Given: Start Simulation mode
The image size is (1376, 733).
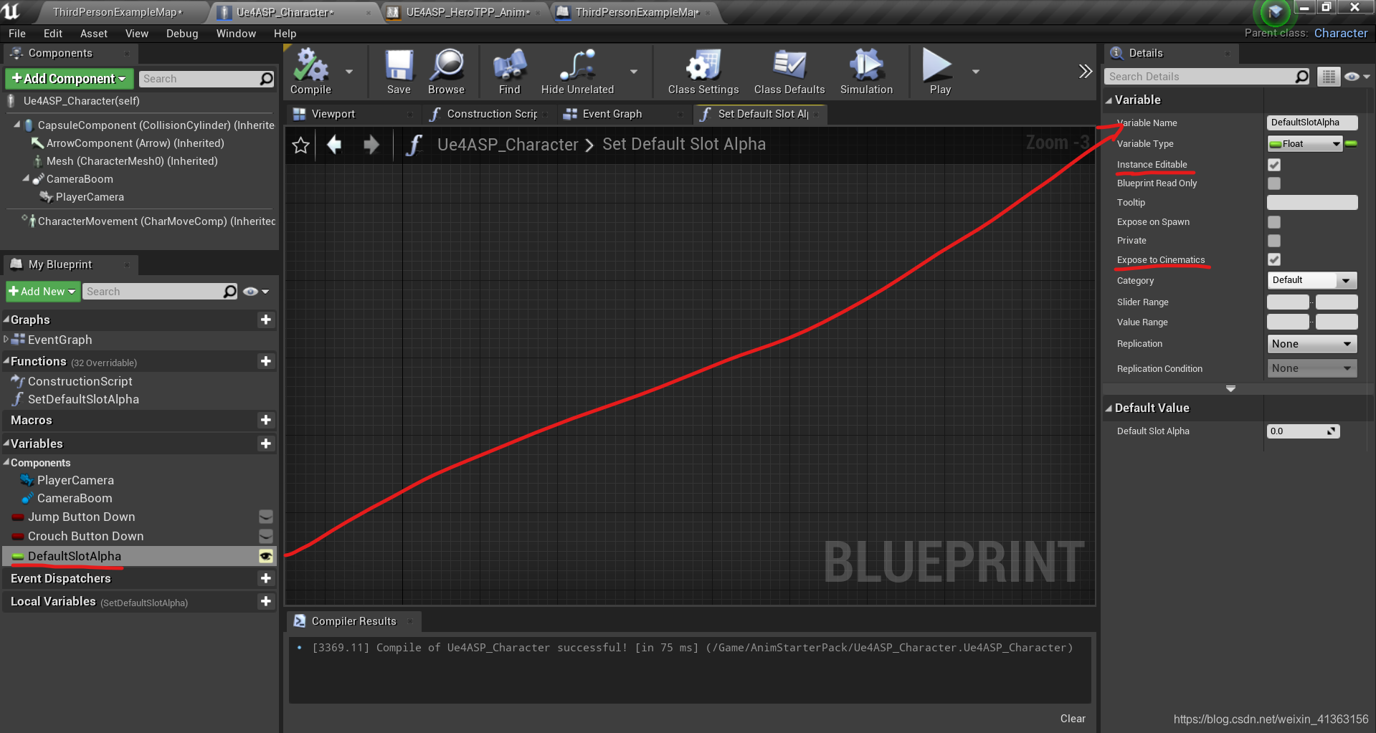Looking at the screenshot, I should click(866, 72).
